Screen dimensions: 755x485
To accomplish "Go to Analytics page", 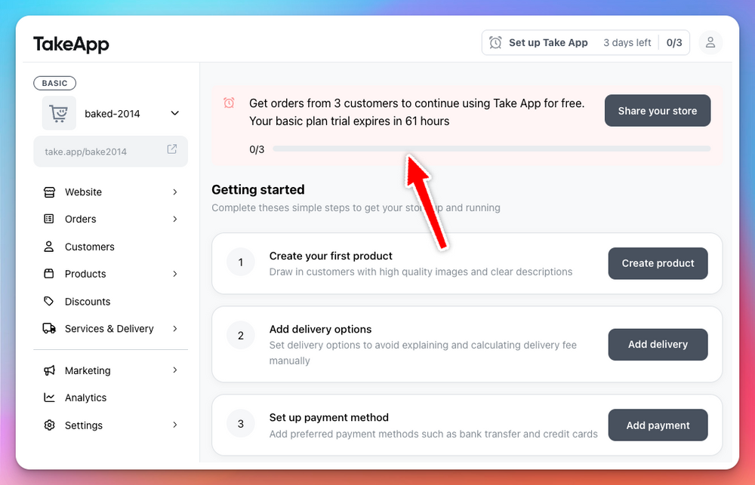I will click(x=110, y=398).
